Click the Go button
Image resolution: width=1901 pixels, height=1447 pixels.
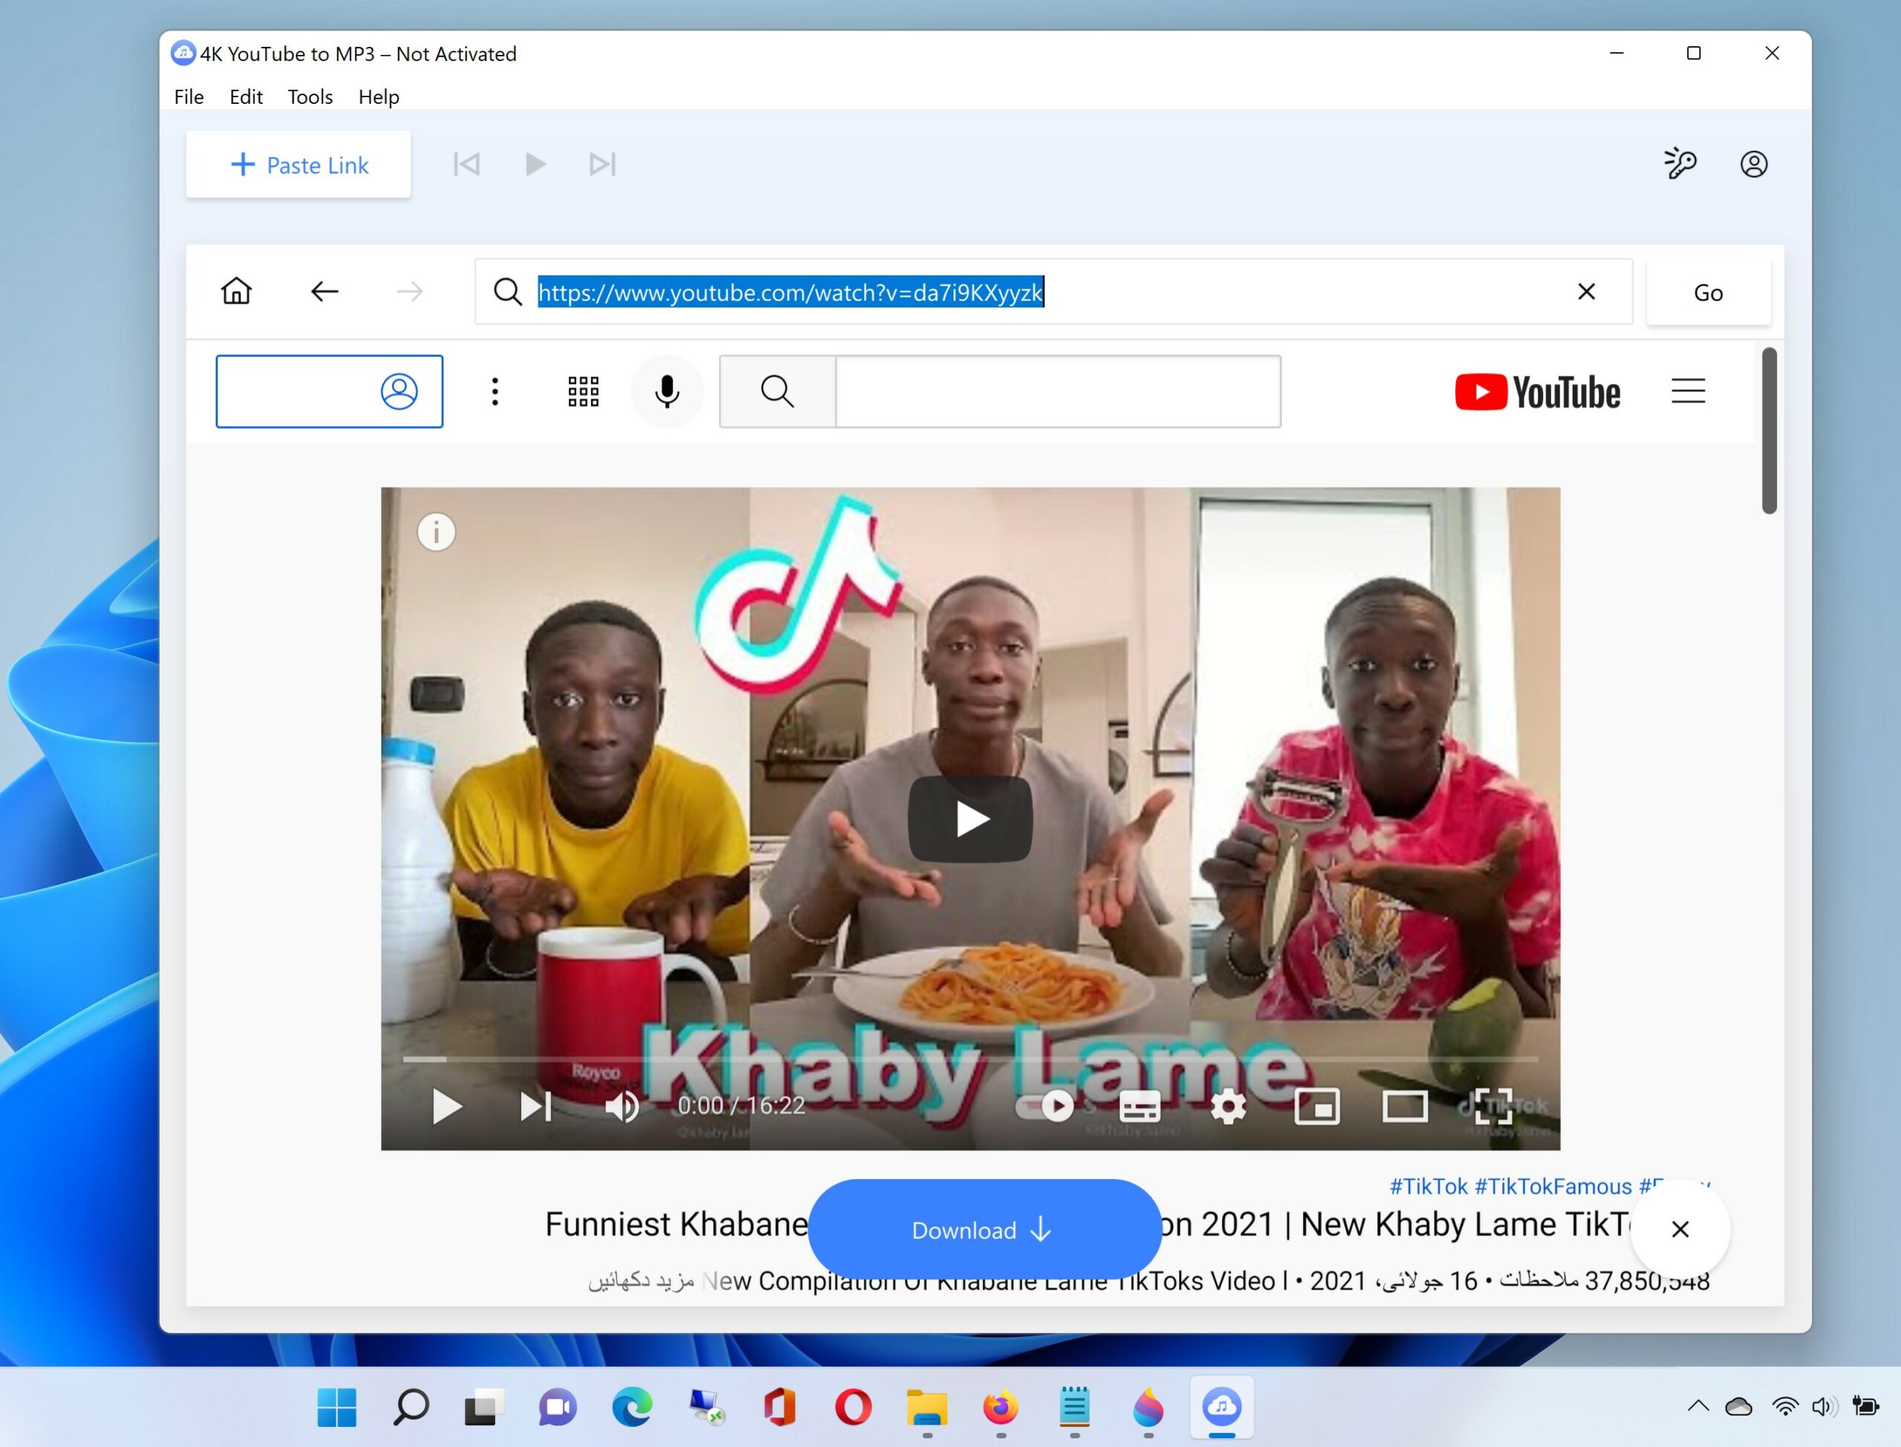(x=1708, y=292)
